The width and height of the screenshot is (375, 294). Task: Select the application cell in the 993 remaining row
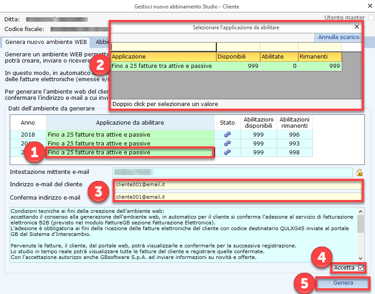[x=130, y=144]
